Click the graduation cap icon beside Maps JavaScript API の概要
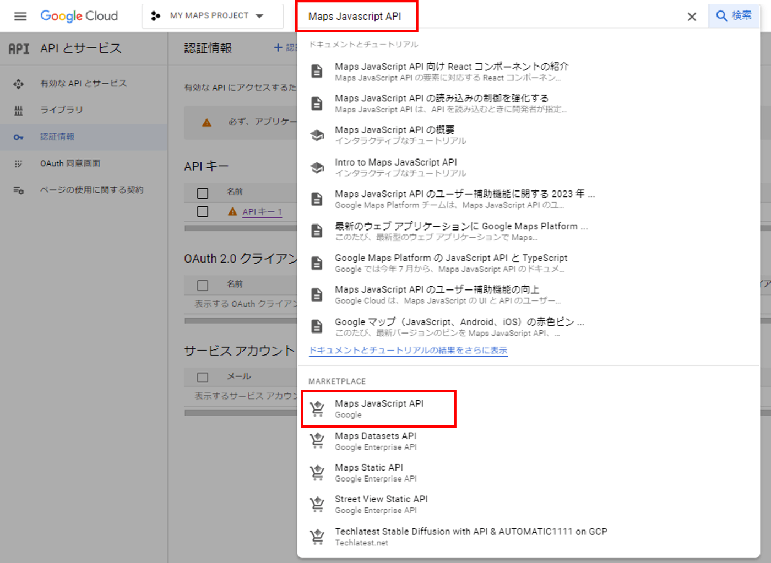 click(x=317, y=135)
